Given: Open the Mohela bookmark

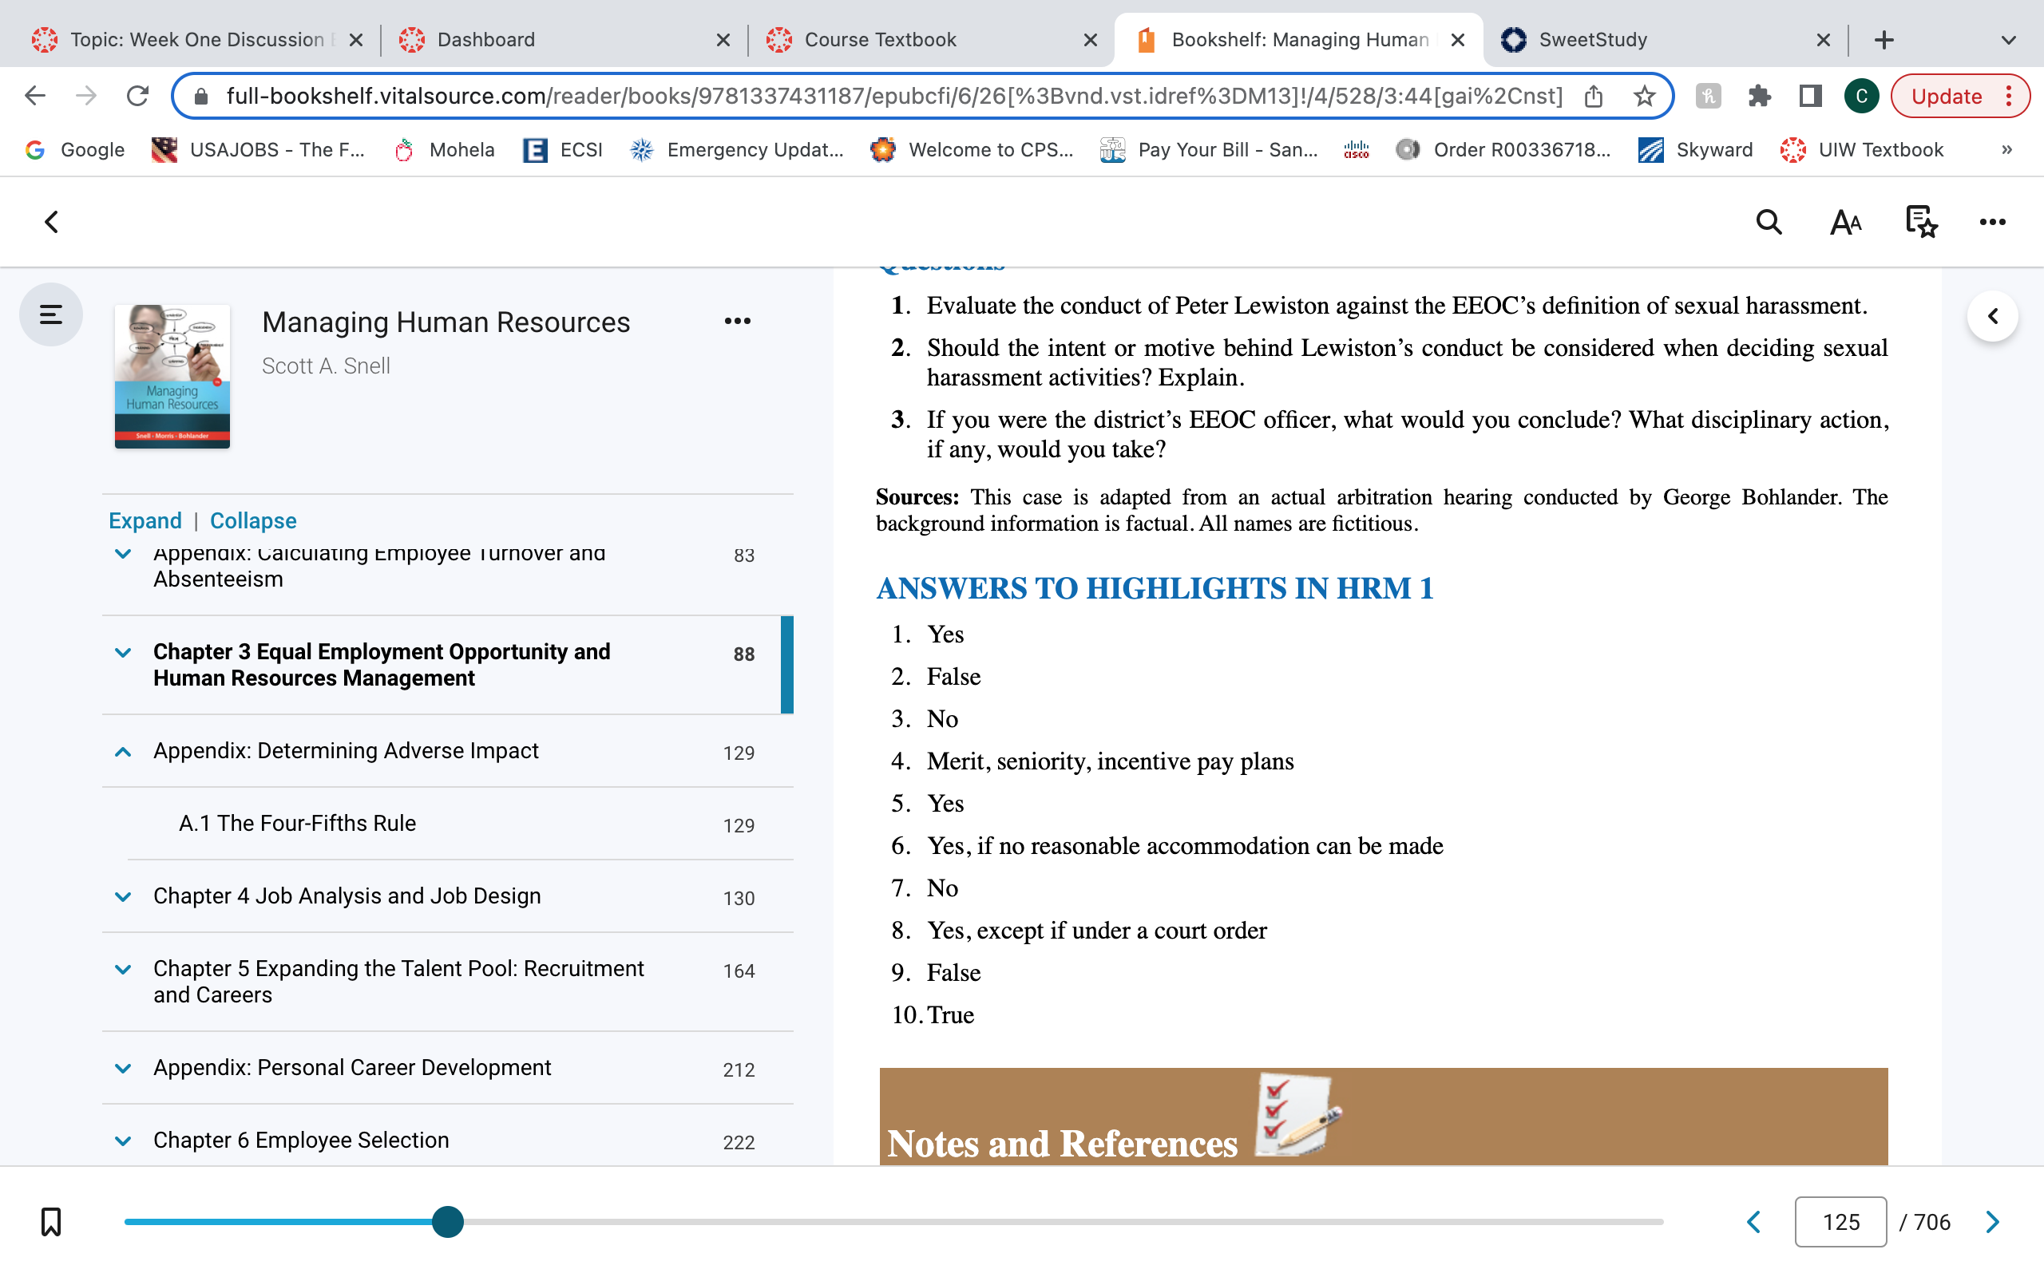Looking at the screenshot, I should click(x=444, y=149).
